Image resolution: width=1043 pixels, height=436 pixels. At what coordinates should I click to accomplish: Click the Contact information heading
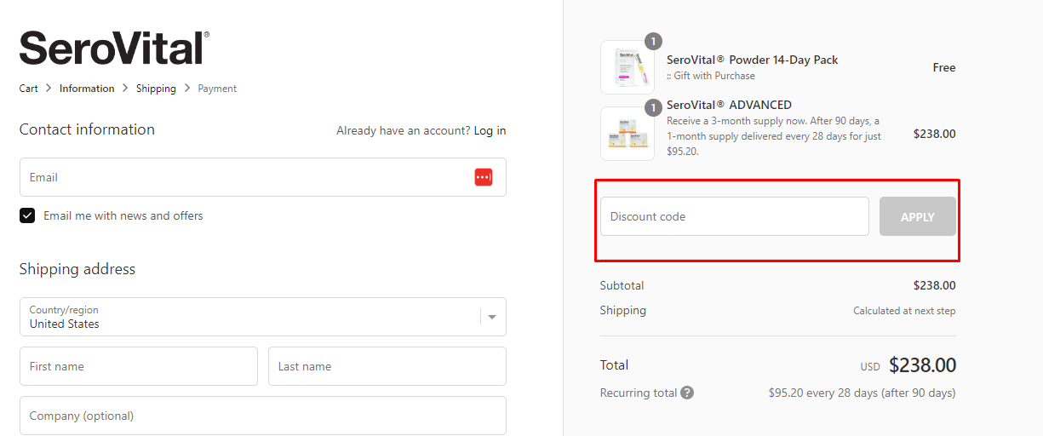point(87,129)
